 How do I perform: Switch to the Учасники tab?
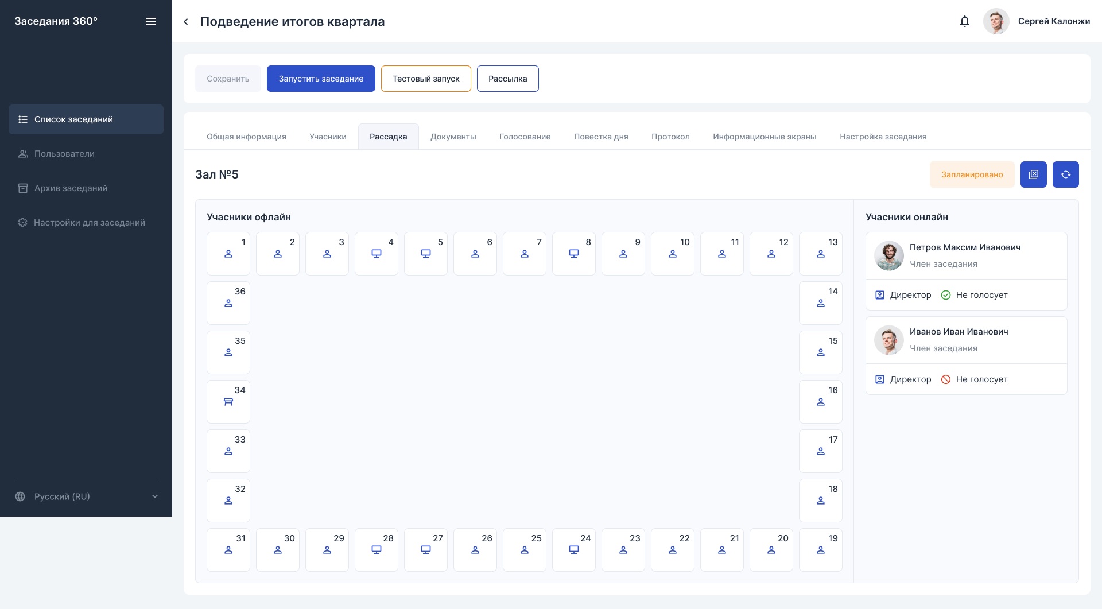click(328, 137)
